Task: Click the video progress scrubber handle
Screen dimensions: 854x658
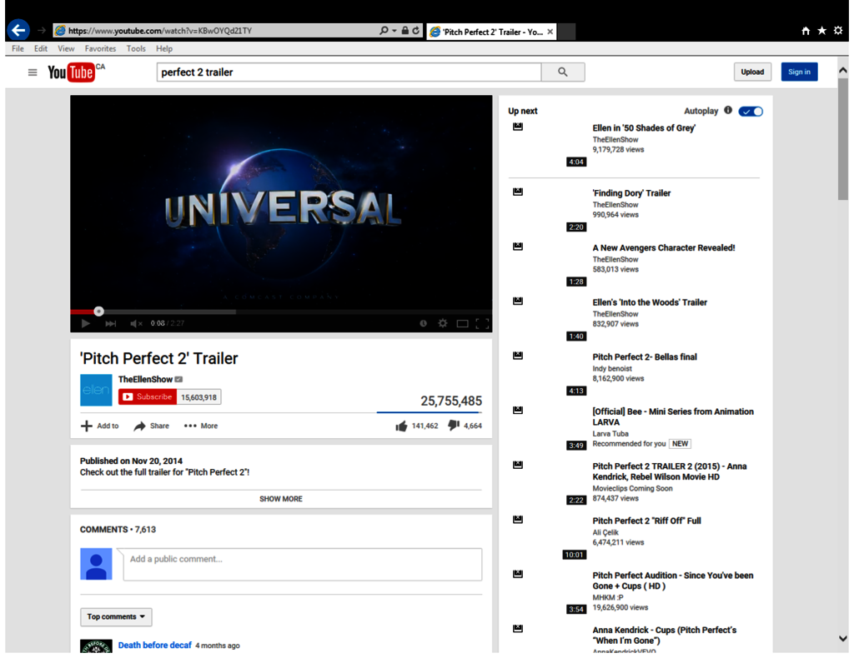Action: pos(98,311)
